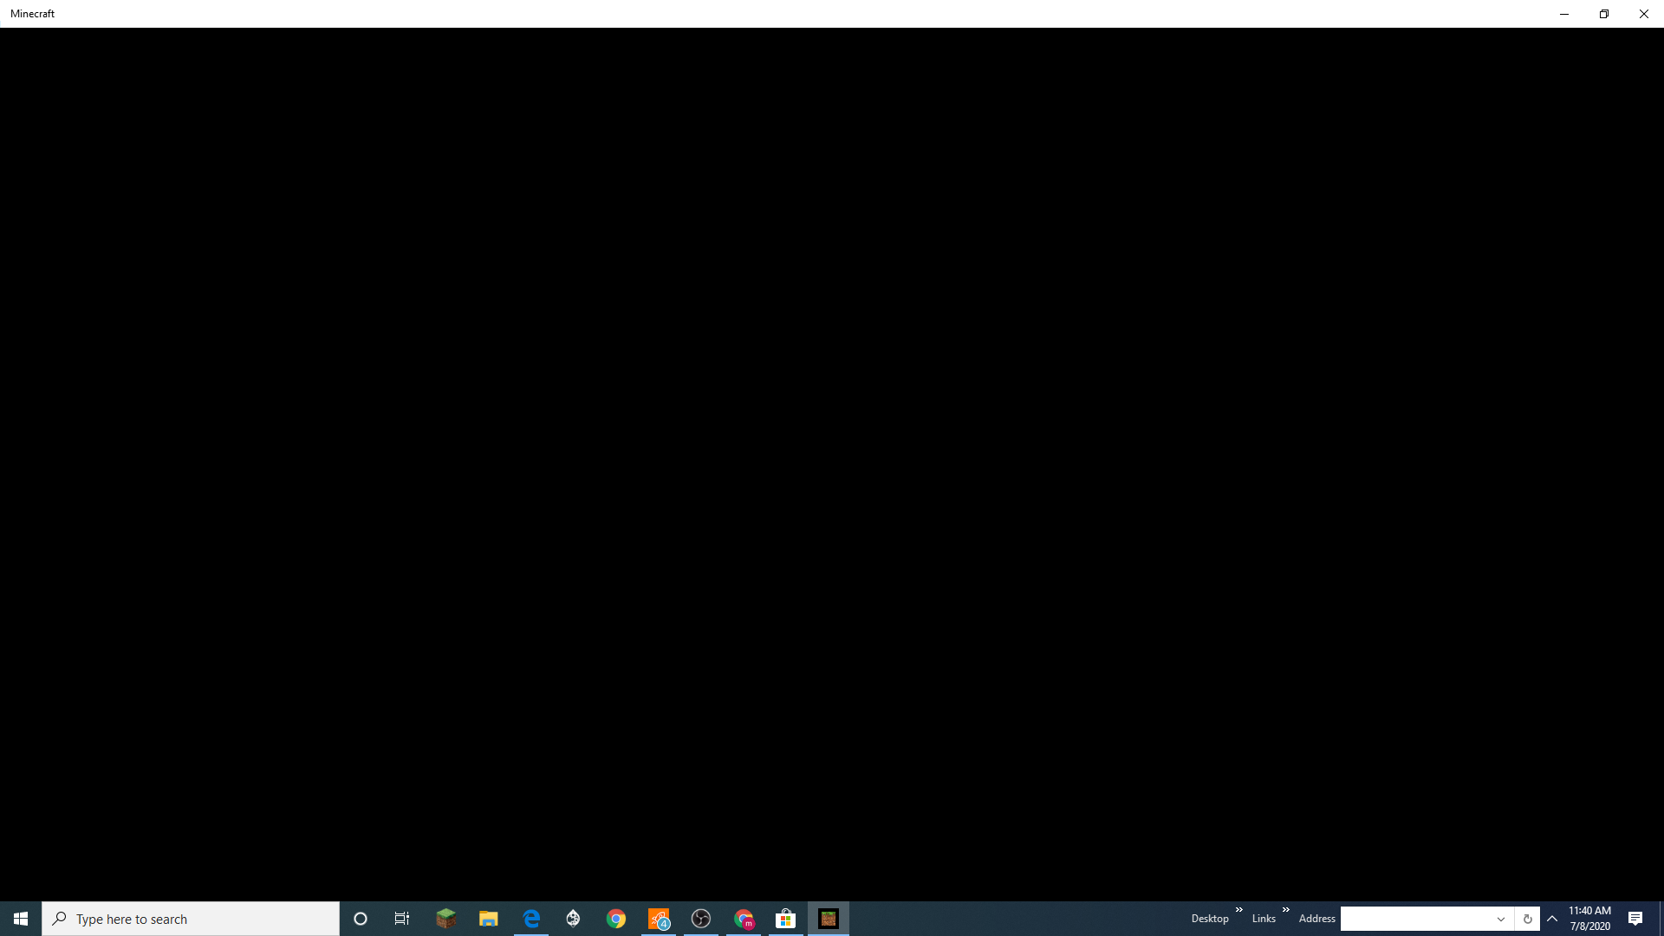This screenshot has height=936, width=1664.
Task: Open the Microsoft Store taskbar icon
Action: pyautogui.click(x=786, y=919)
